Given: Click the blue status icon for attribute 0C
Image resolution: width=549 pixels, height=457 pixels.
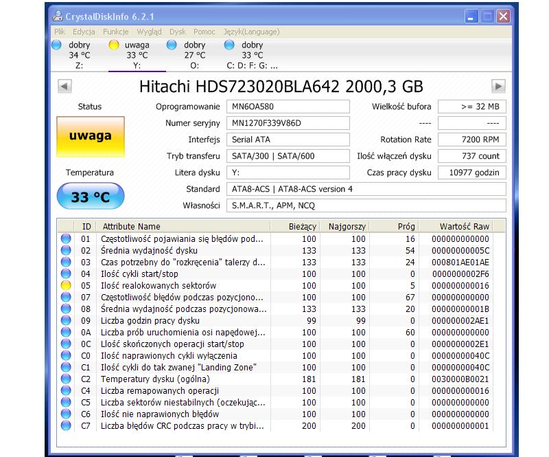Looking at the screenshot, I should click(x=66, y=344).
